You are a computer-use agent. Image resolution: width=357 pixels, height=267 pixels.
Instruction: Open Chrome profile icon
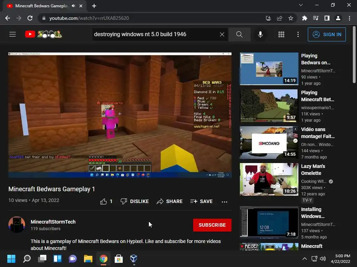(338, 18)
